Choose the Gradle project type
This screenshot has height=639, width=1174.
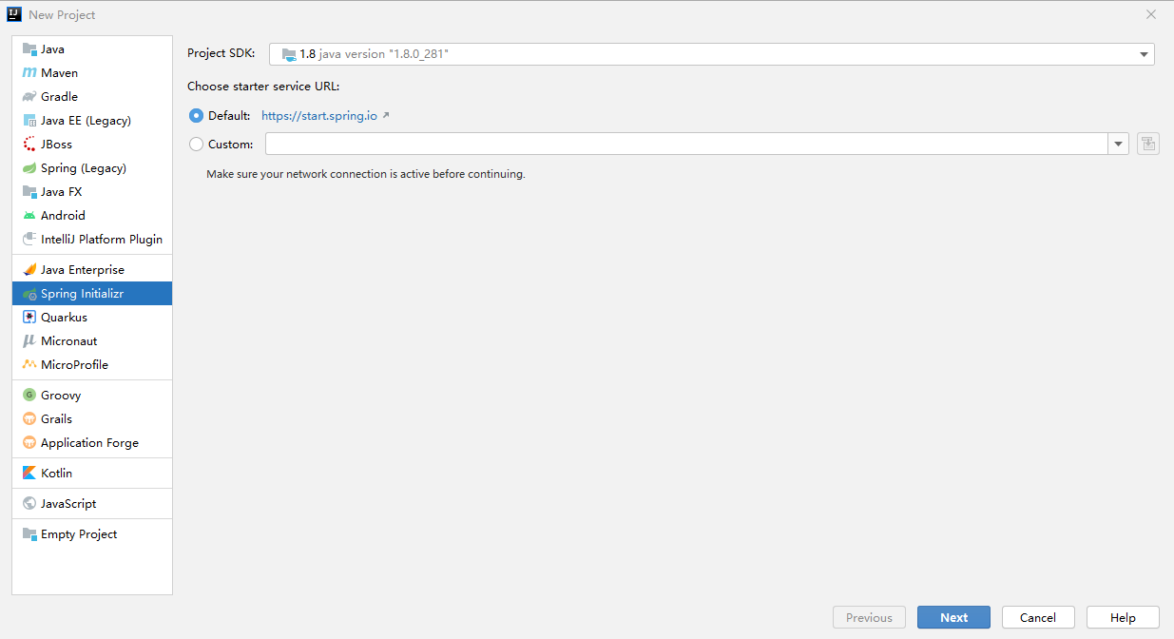point(92,97)
